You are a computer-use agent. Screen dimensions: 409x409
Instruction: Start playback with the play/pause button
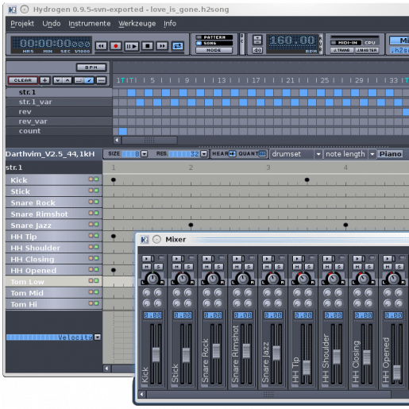pyautogui.click(x=132, y=46)
